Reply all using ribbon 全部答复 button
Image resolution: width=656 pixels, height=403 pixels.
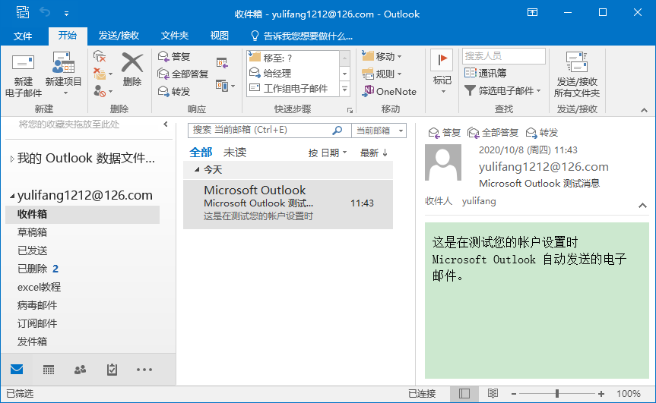click(x=183, y=74)
